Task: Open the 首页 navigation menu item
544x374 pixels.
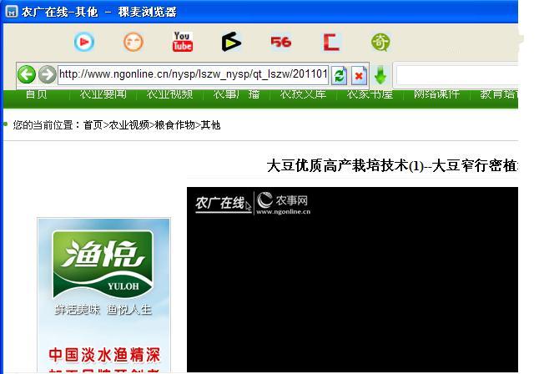Action: (x=37, y=93)
